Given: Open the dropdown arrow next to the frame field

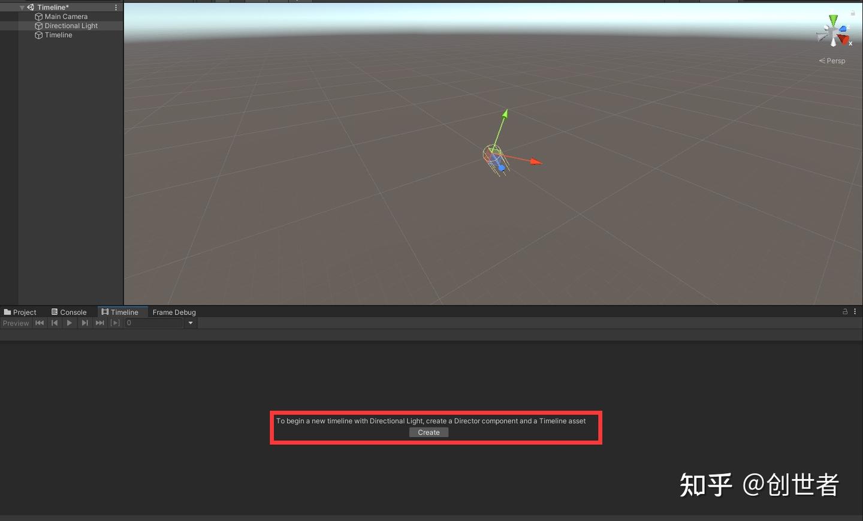Looking at the screenshot, I should (191, 323).
